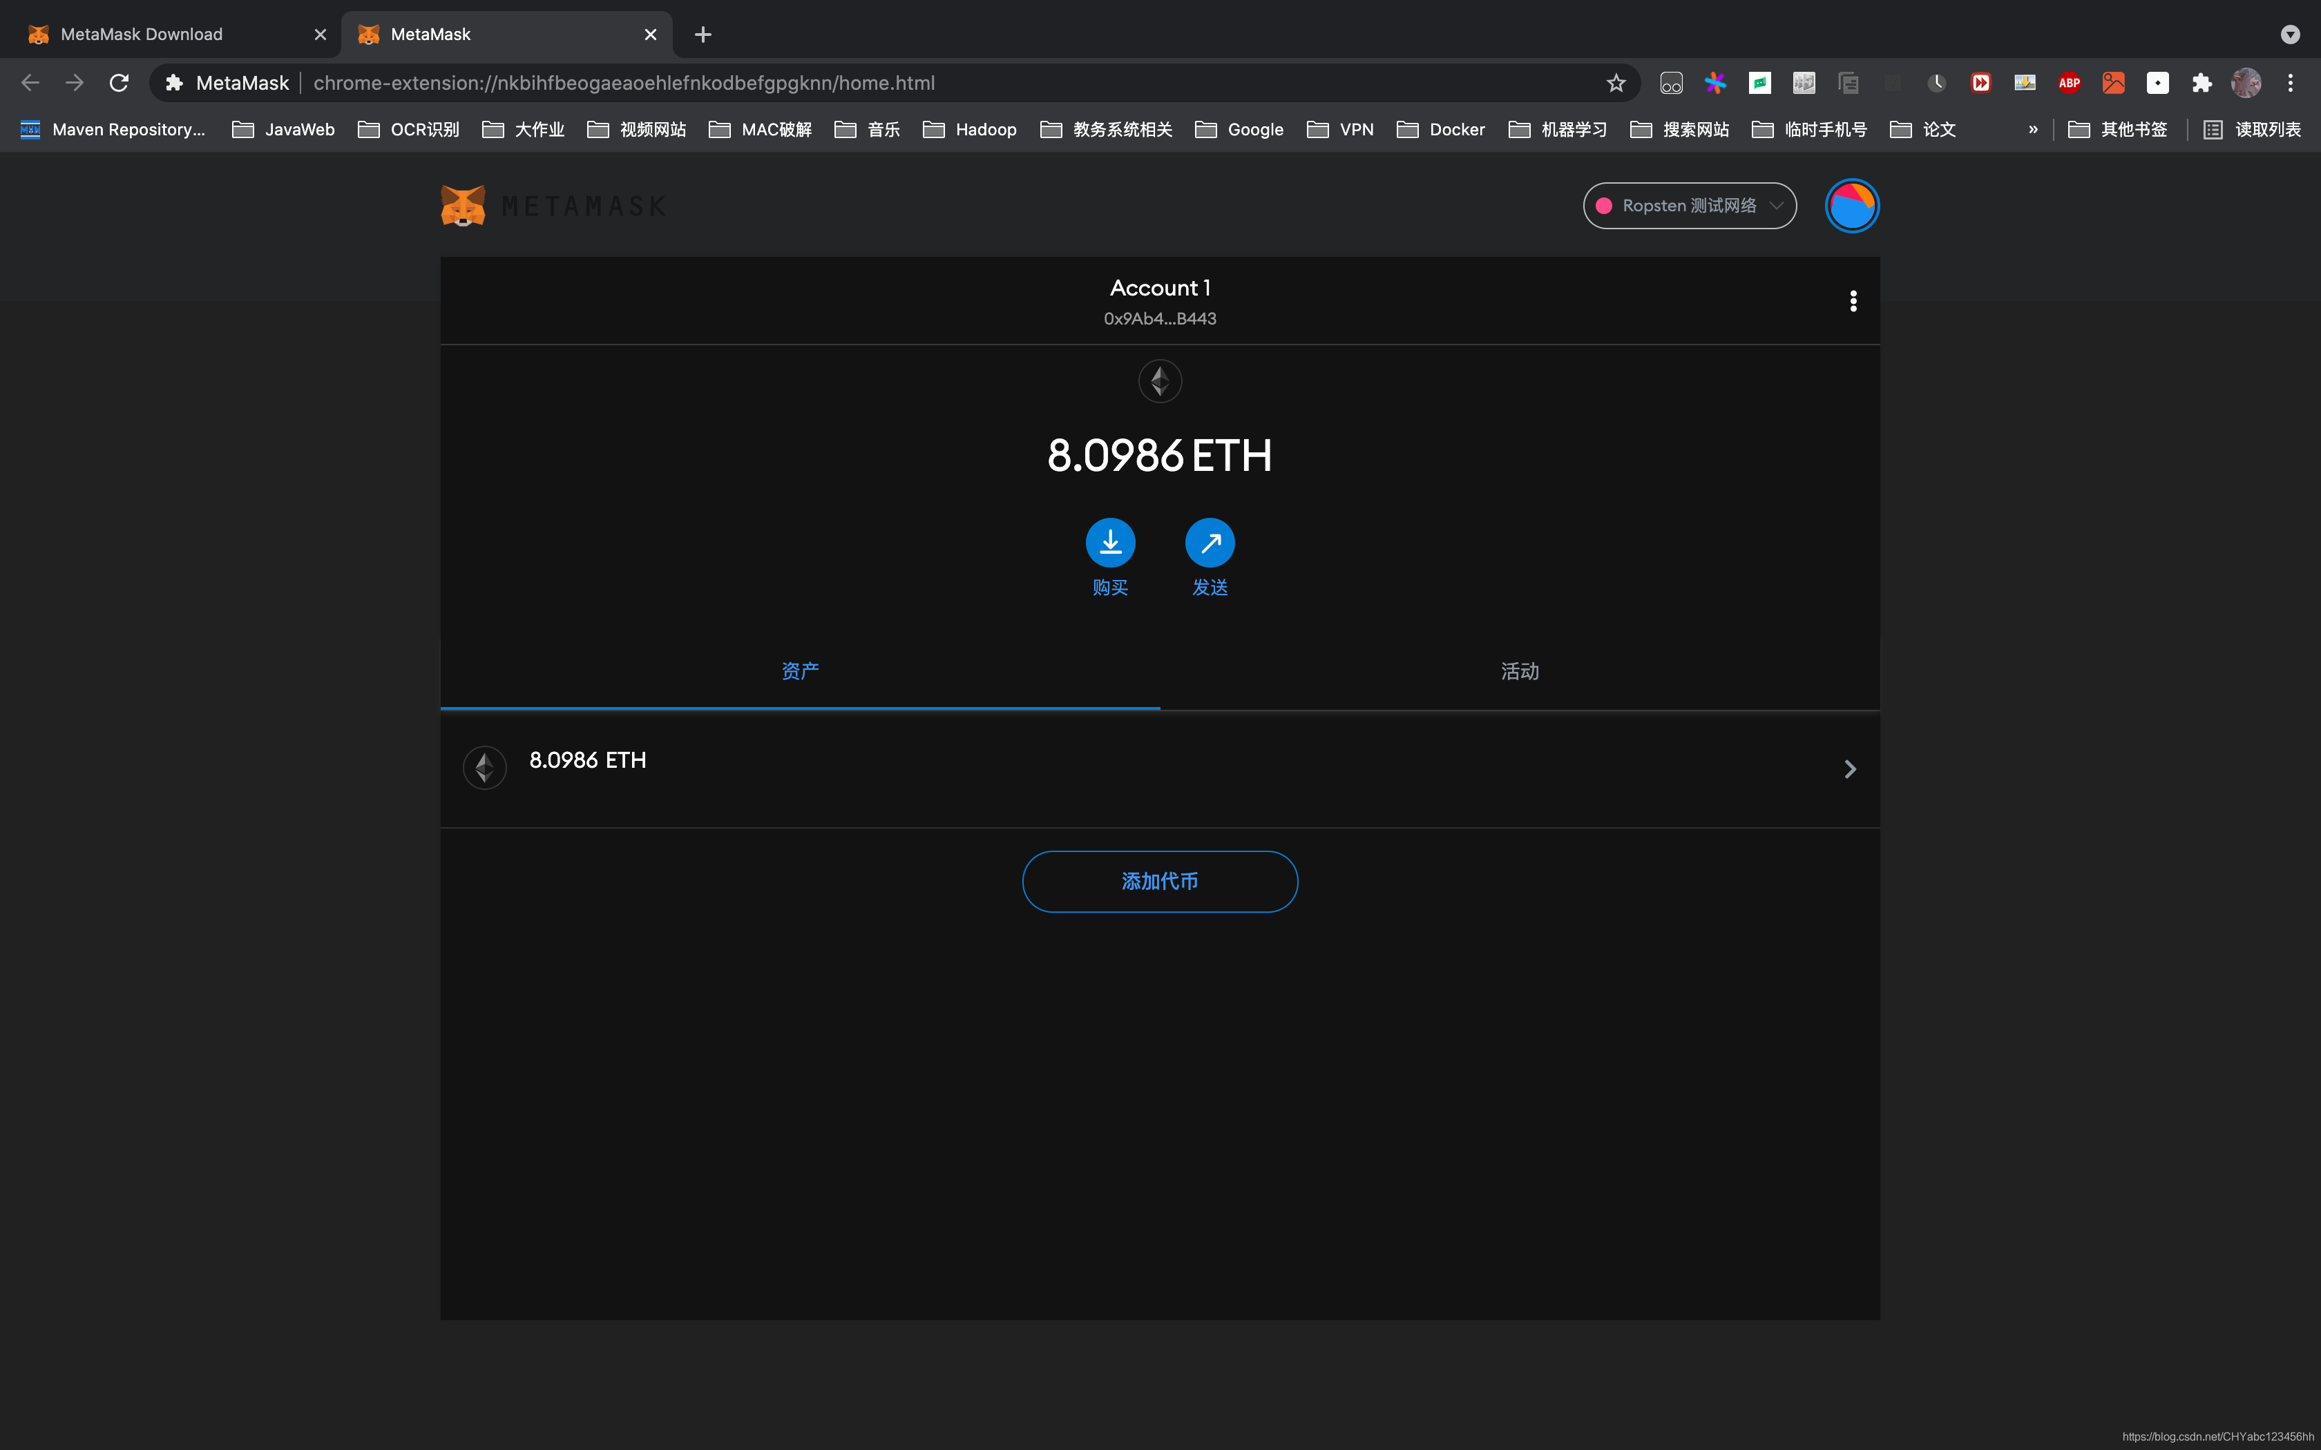Expand the 8.0986 ETH asset row chevron
Image resolution: width=2321 pixels, height=1450 pixels.
click(1849, 769)
